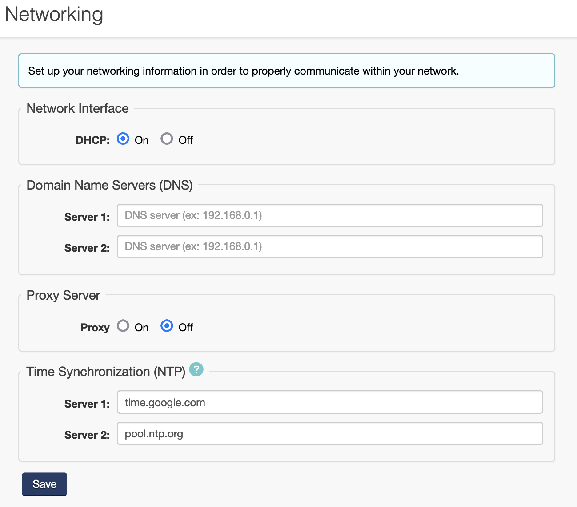Click the NTP Server 2: label

(x=87, y=435)
